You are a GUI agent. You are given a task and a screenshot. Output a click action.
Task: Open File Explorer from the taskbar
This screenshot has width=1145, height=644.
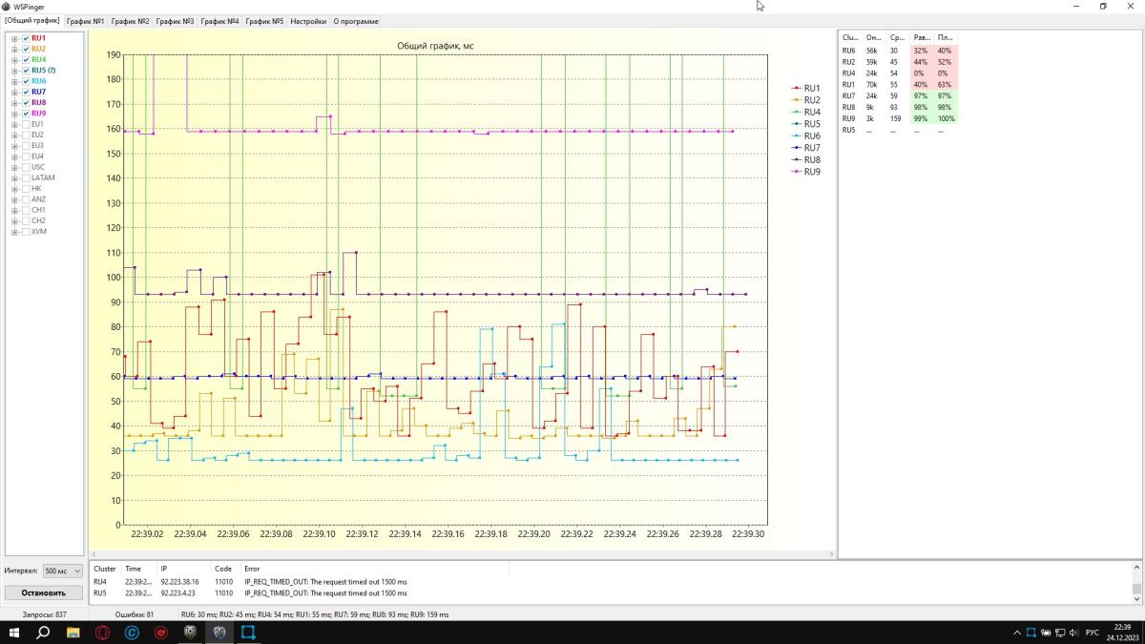click(x=73, y=633)
